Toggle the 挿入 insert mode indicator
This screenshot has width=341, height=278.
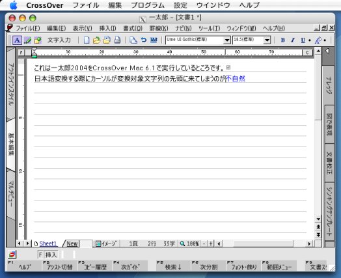point(51,255)
